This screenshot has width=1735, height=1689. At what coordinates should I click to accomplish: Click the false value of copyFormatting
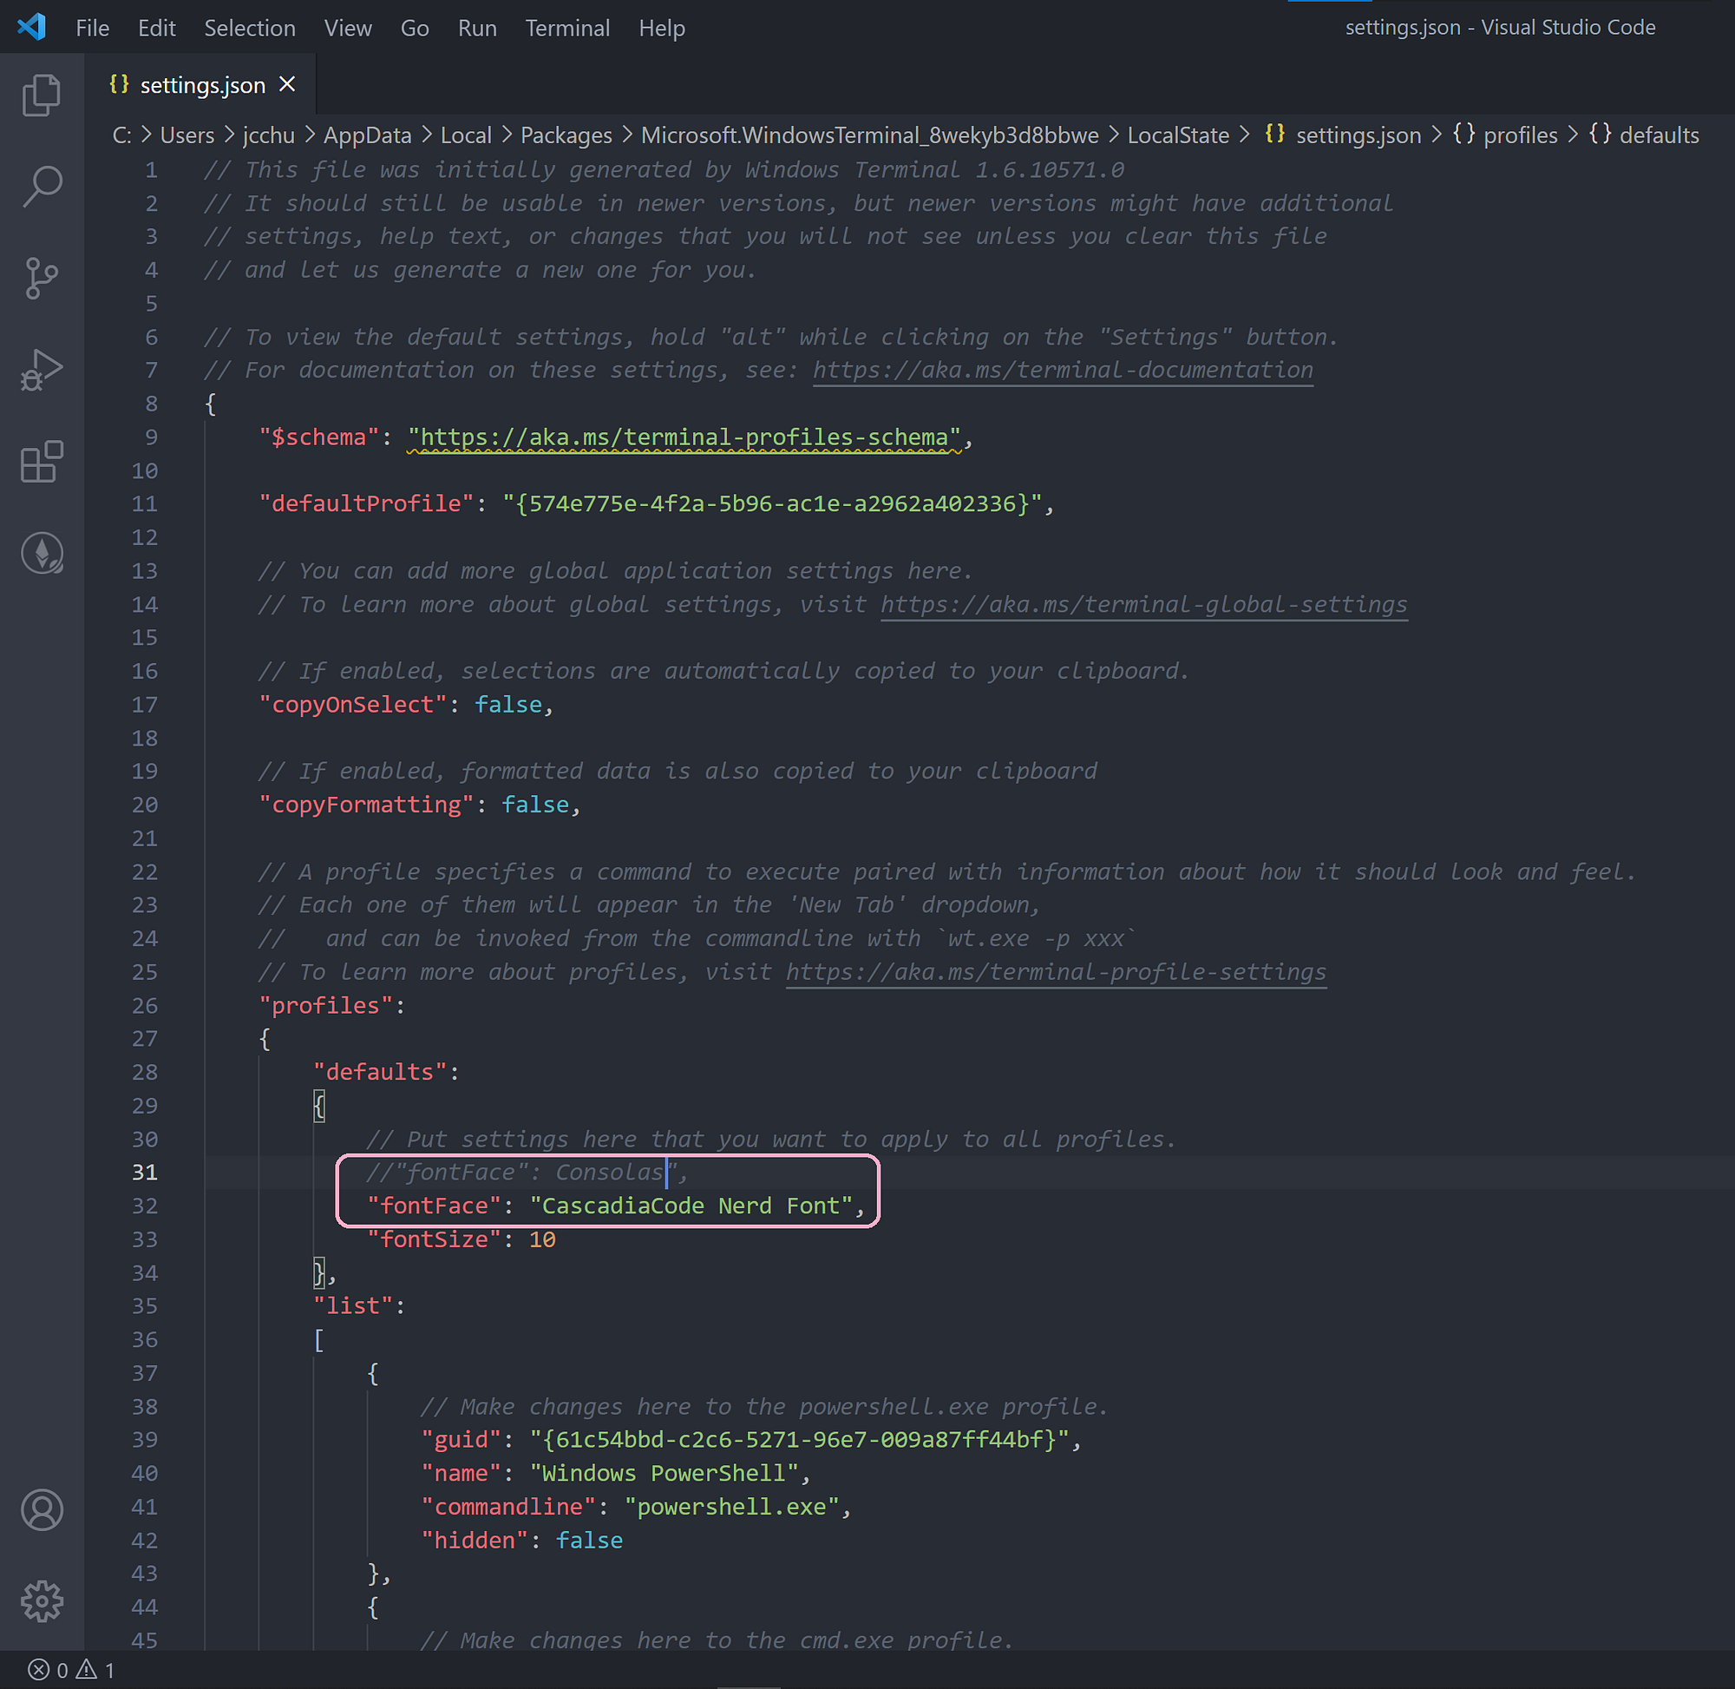pyautogui.click(x=535, y=805)
